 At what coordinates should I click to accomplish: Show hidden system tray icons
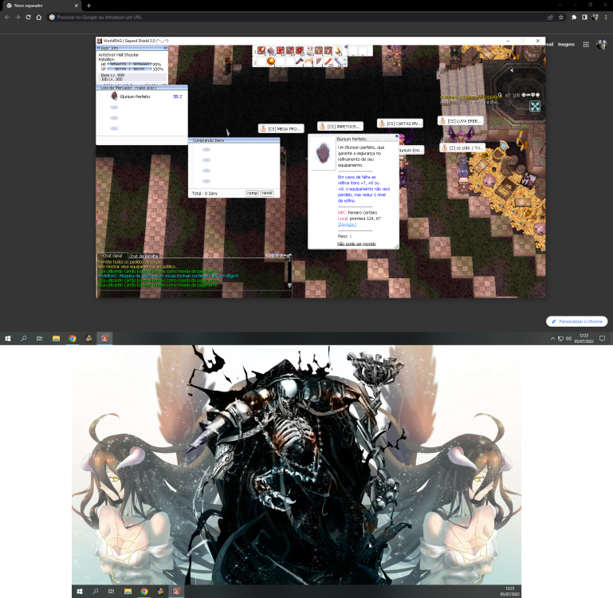552,339
